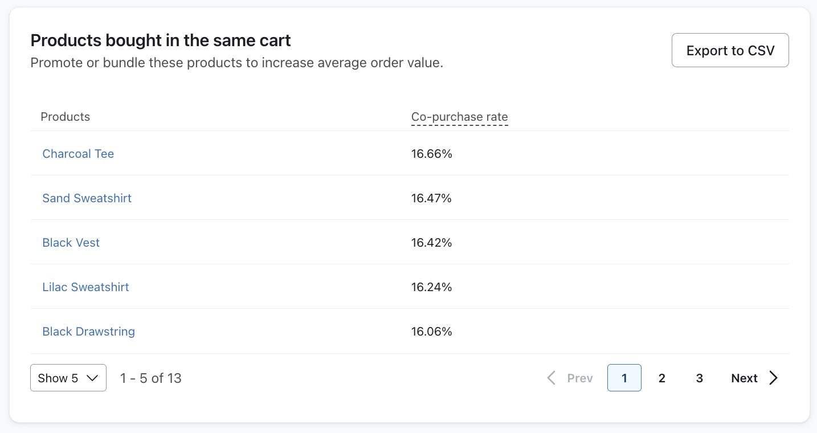Open the Black Drawstring product link
Screen dimensions: 817x433
(x=88, y=332)
